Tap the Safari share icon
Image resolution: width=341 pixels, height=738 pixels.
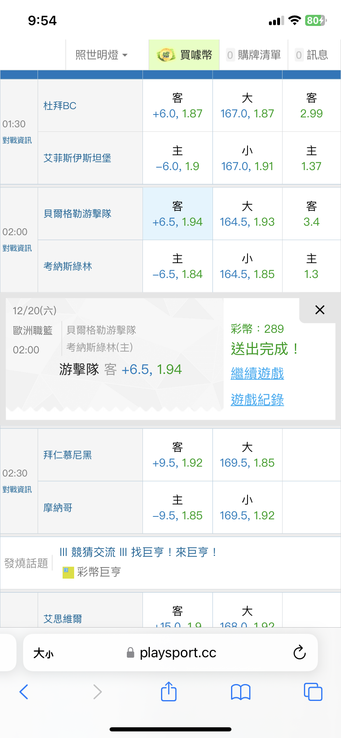click(x=168, y=691)
